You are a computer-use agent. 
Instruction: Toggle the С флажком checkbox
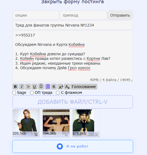[x=58, y=93]
